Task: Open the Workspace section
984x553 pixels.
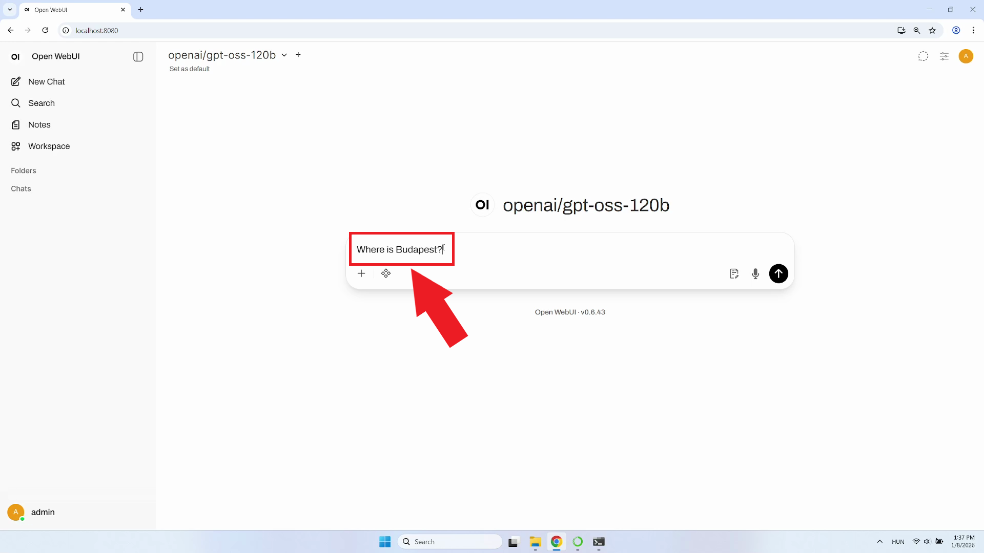Action: pos(49,146)
